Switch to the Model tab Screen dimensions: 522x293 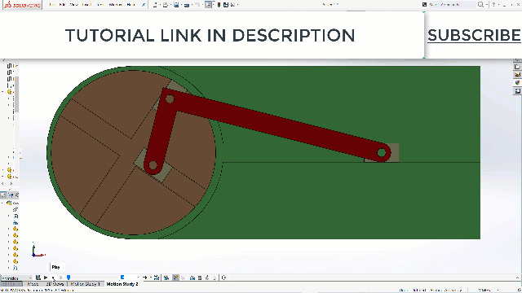pos(33,284)
